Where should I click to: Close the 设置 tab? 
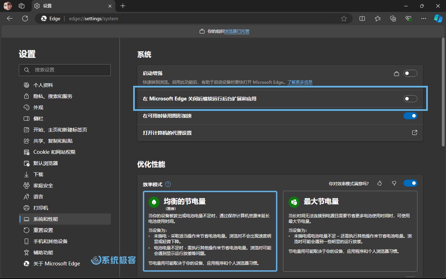110,6
